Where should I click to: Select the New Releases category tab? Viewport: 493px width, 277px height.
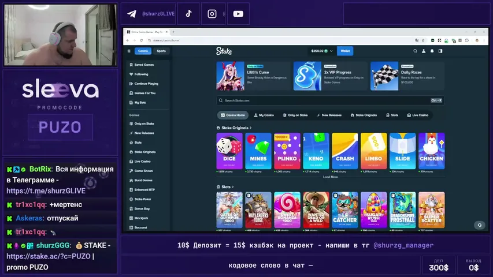tap(329, 115)
